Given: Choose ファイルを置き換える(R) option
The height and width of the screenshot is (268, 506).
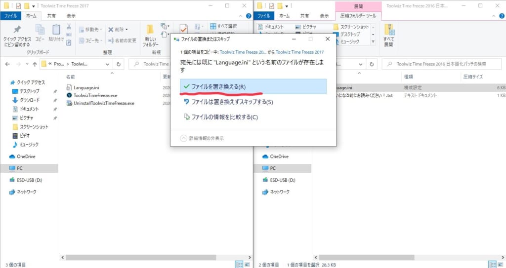Looking at the screenshot, I should coord(253,86).
